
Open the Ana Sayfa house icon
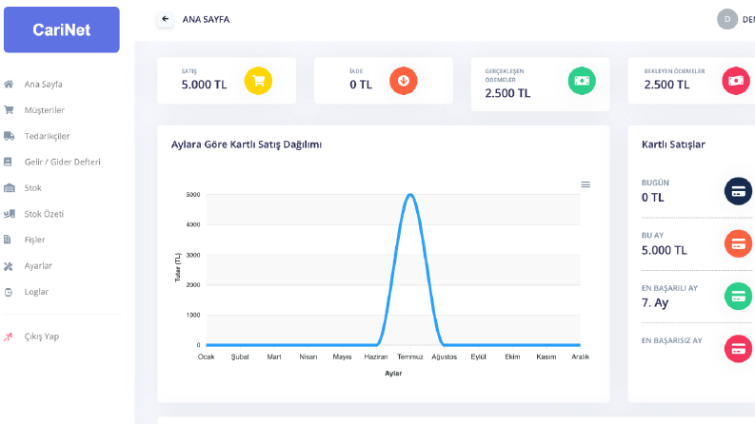9,84
